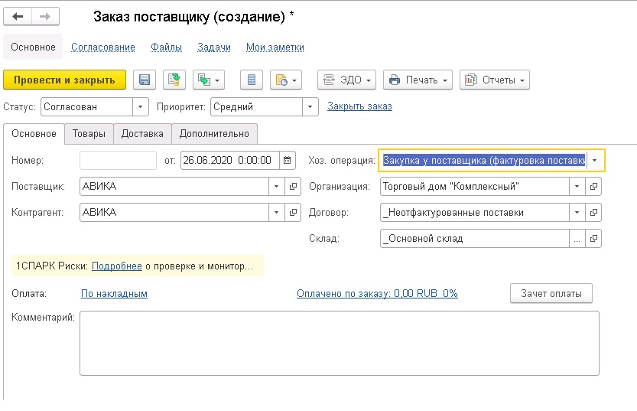Image resolution: width=637 pixels, height=411 pixels.
Task: Open the Договор record via the open icon
Action: pyautogui.click(x=593, y=213)
